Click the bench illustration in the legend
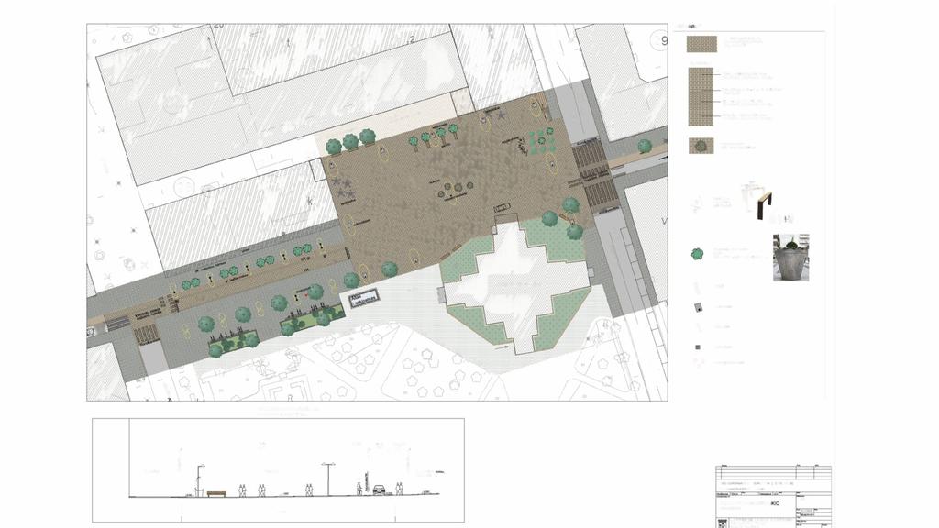Viewport: 939px width, 528px height. [x=764, y=204]
